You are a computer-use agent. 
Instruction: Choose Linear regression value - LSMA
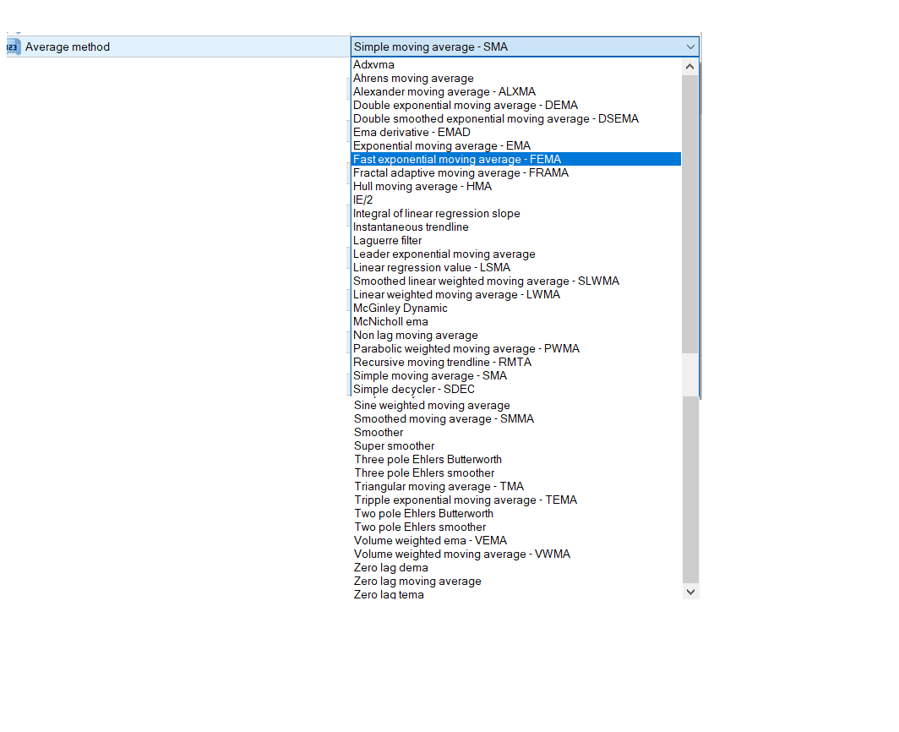(x=432, y=268)
